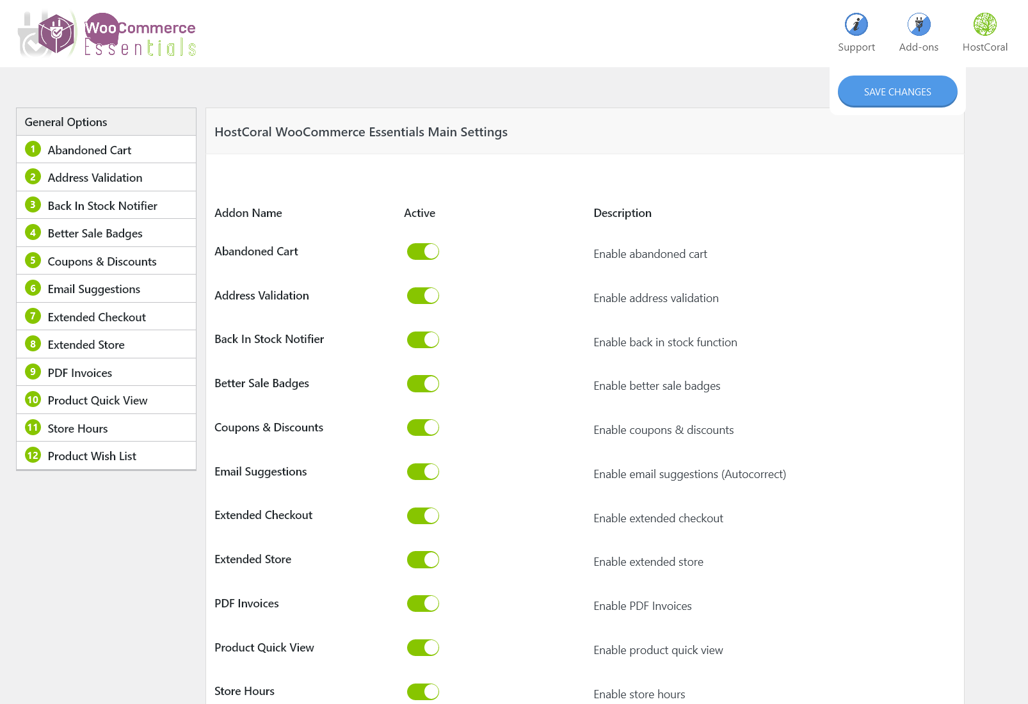Turn off the Email Suggestions switch
This screenshot has height=704, width=1028.
422,472
